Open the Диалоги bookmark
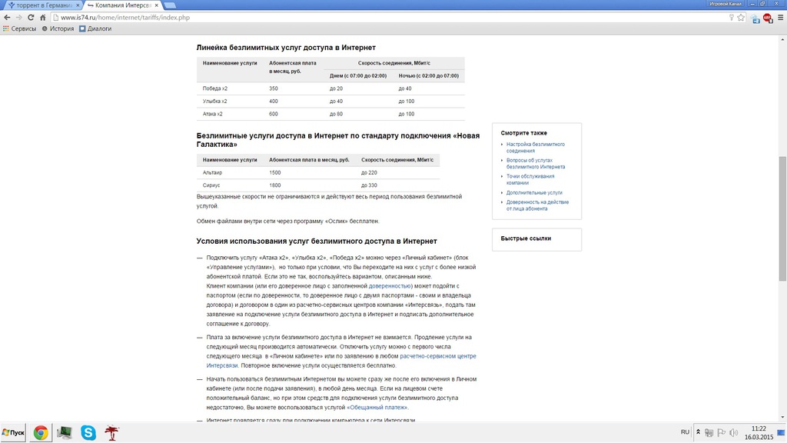The width and height of the screenshot is (787, 443). [x=95, y=28]
